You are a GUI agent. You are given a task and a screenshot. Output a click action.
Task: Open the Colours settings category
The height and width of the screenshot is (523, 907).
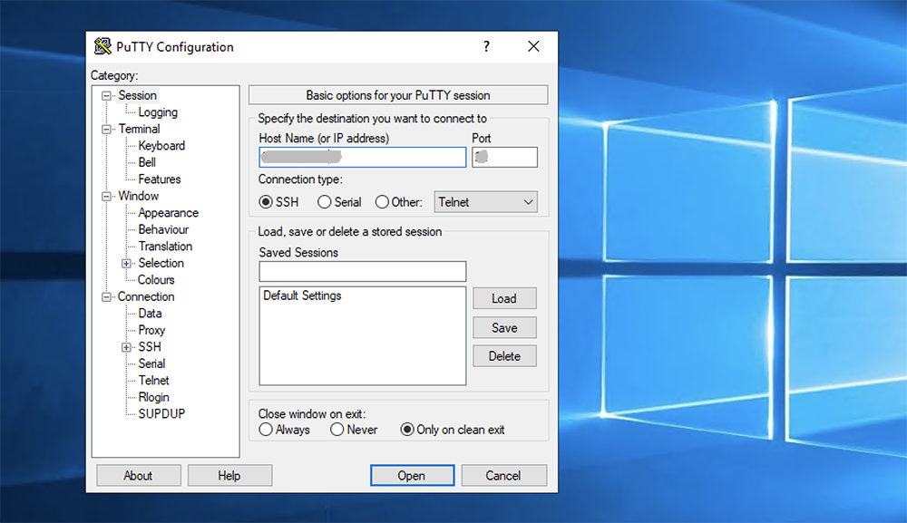(156, 280)
